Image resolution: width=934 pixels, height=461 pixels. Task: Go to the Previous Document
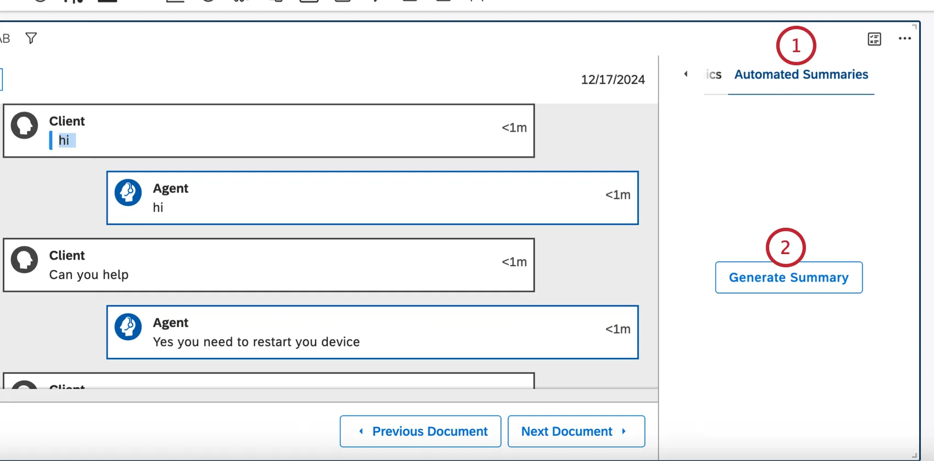(420, 431)
